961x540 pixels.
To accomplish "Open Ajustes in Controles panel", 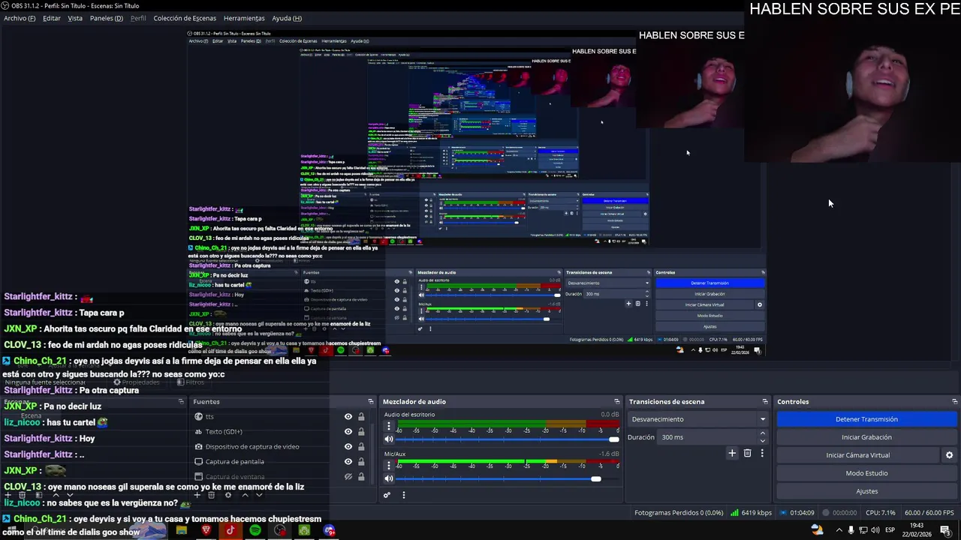I will coord(866,491).
